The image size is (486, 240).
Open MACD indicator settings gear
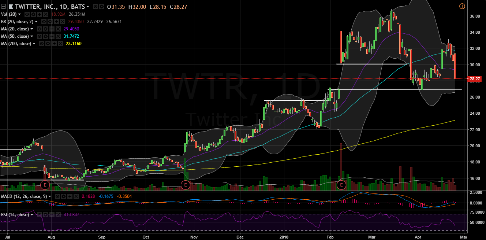(64, 196)
